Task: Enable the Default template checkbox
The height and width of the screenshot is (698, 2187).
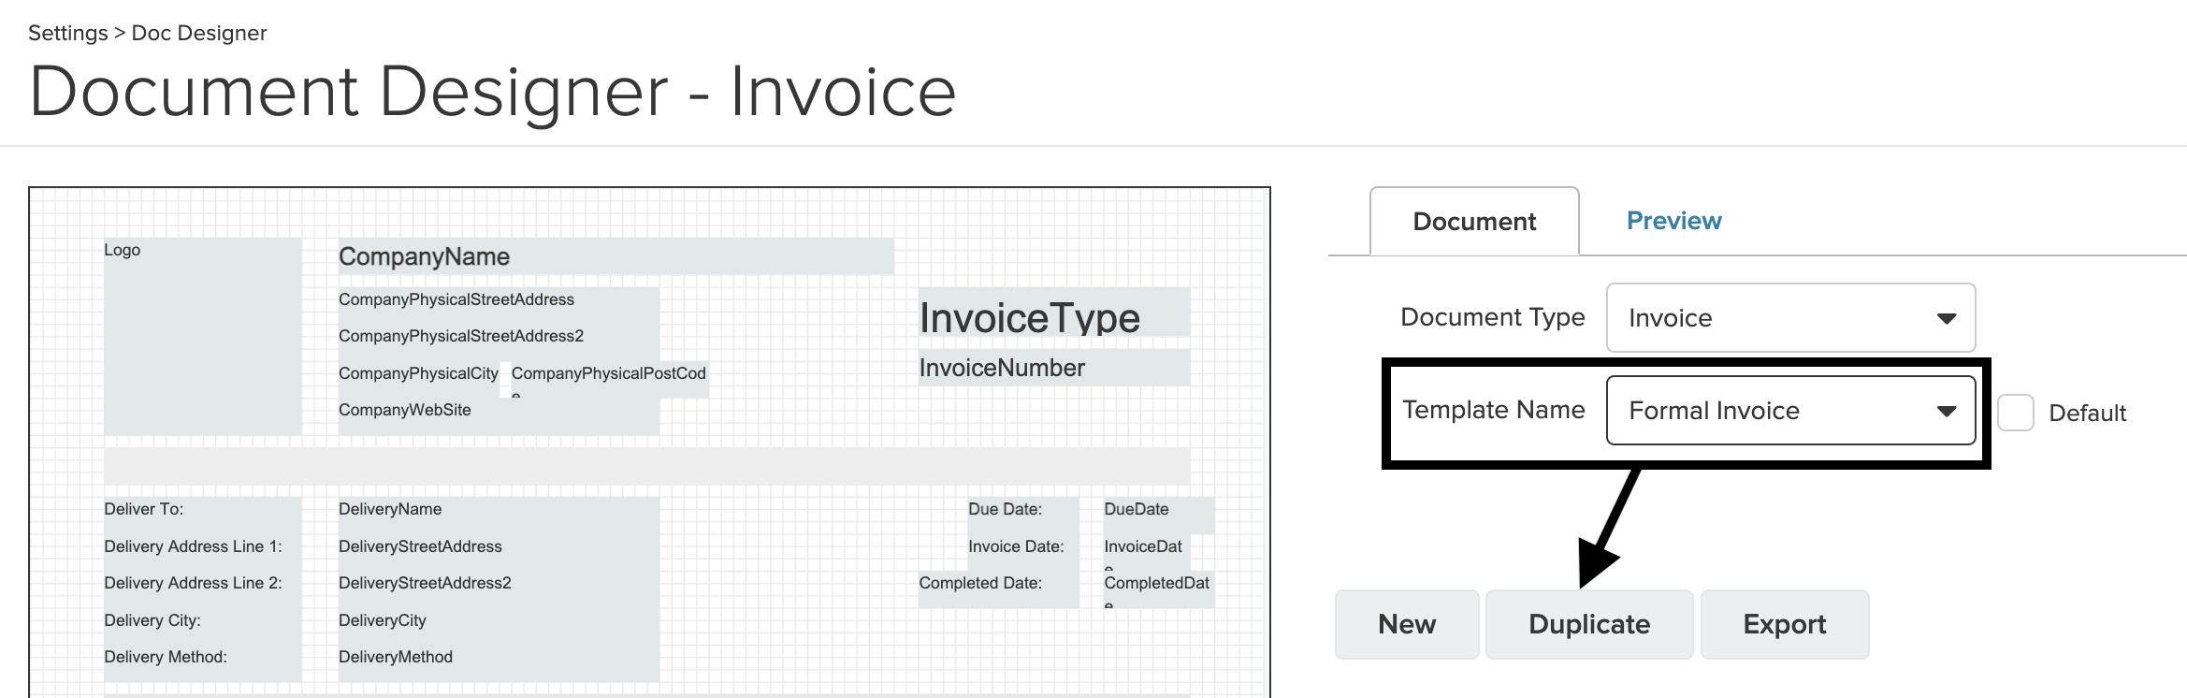Action: [2015, 413]
